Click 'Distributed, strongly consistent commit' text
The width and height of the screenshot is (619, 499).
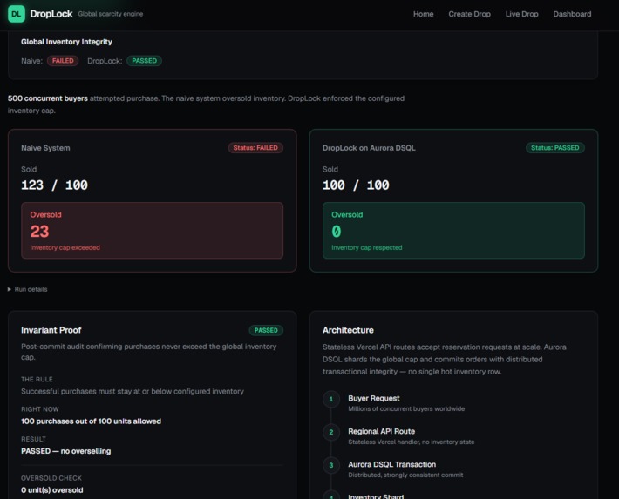(405, 475)
